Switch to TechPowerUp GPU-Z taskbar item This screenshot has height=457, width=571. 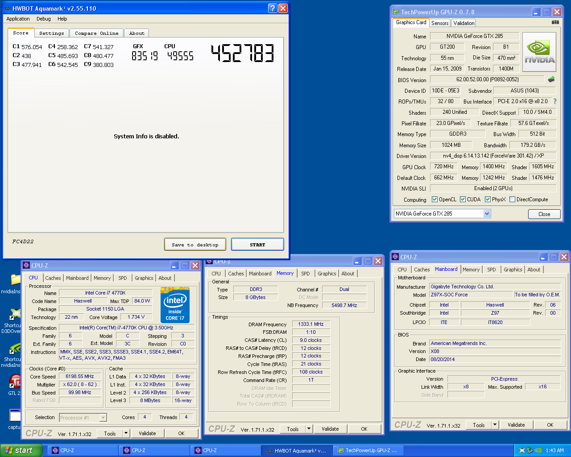pyautogui.click(x=368, y=450)
